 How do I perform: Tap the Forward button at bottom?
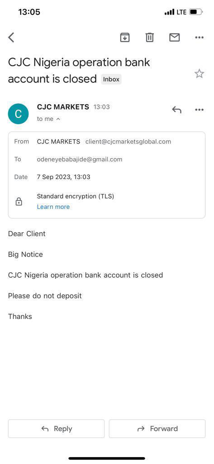(157, 429)
